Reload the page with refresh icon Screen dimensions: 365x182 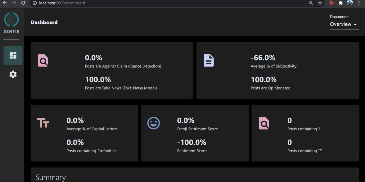pyautogui.click(x=23, y=3)
